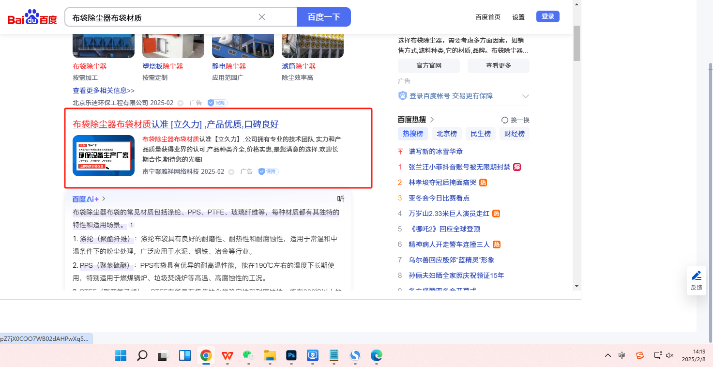The image size is (713, 367).
Task: Toggle 听 audio playback for AI answer
Action: coord(341,199)
